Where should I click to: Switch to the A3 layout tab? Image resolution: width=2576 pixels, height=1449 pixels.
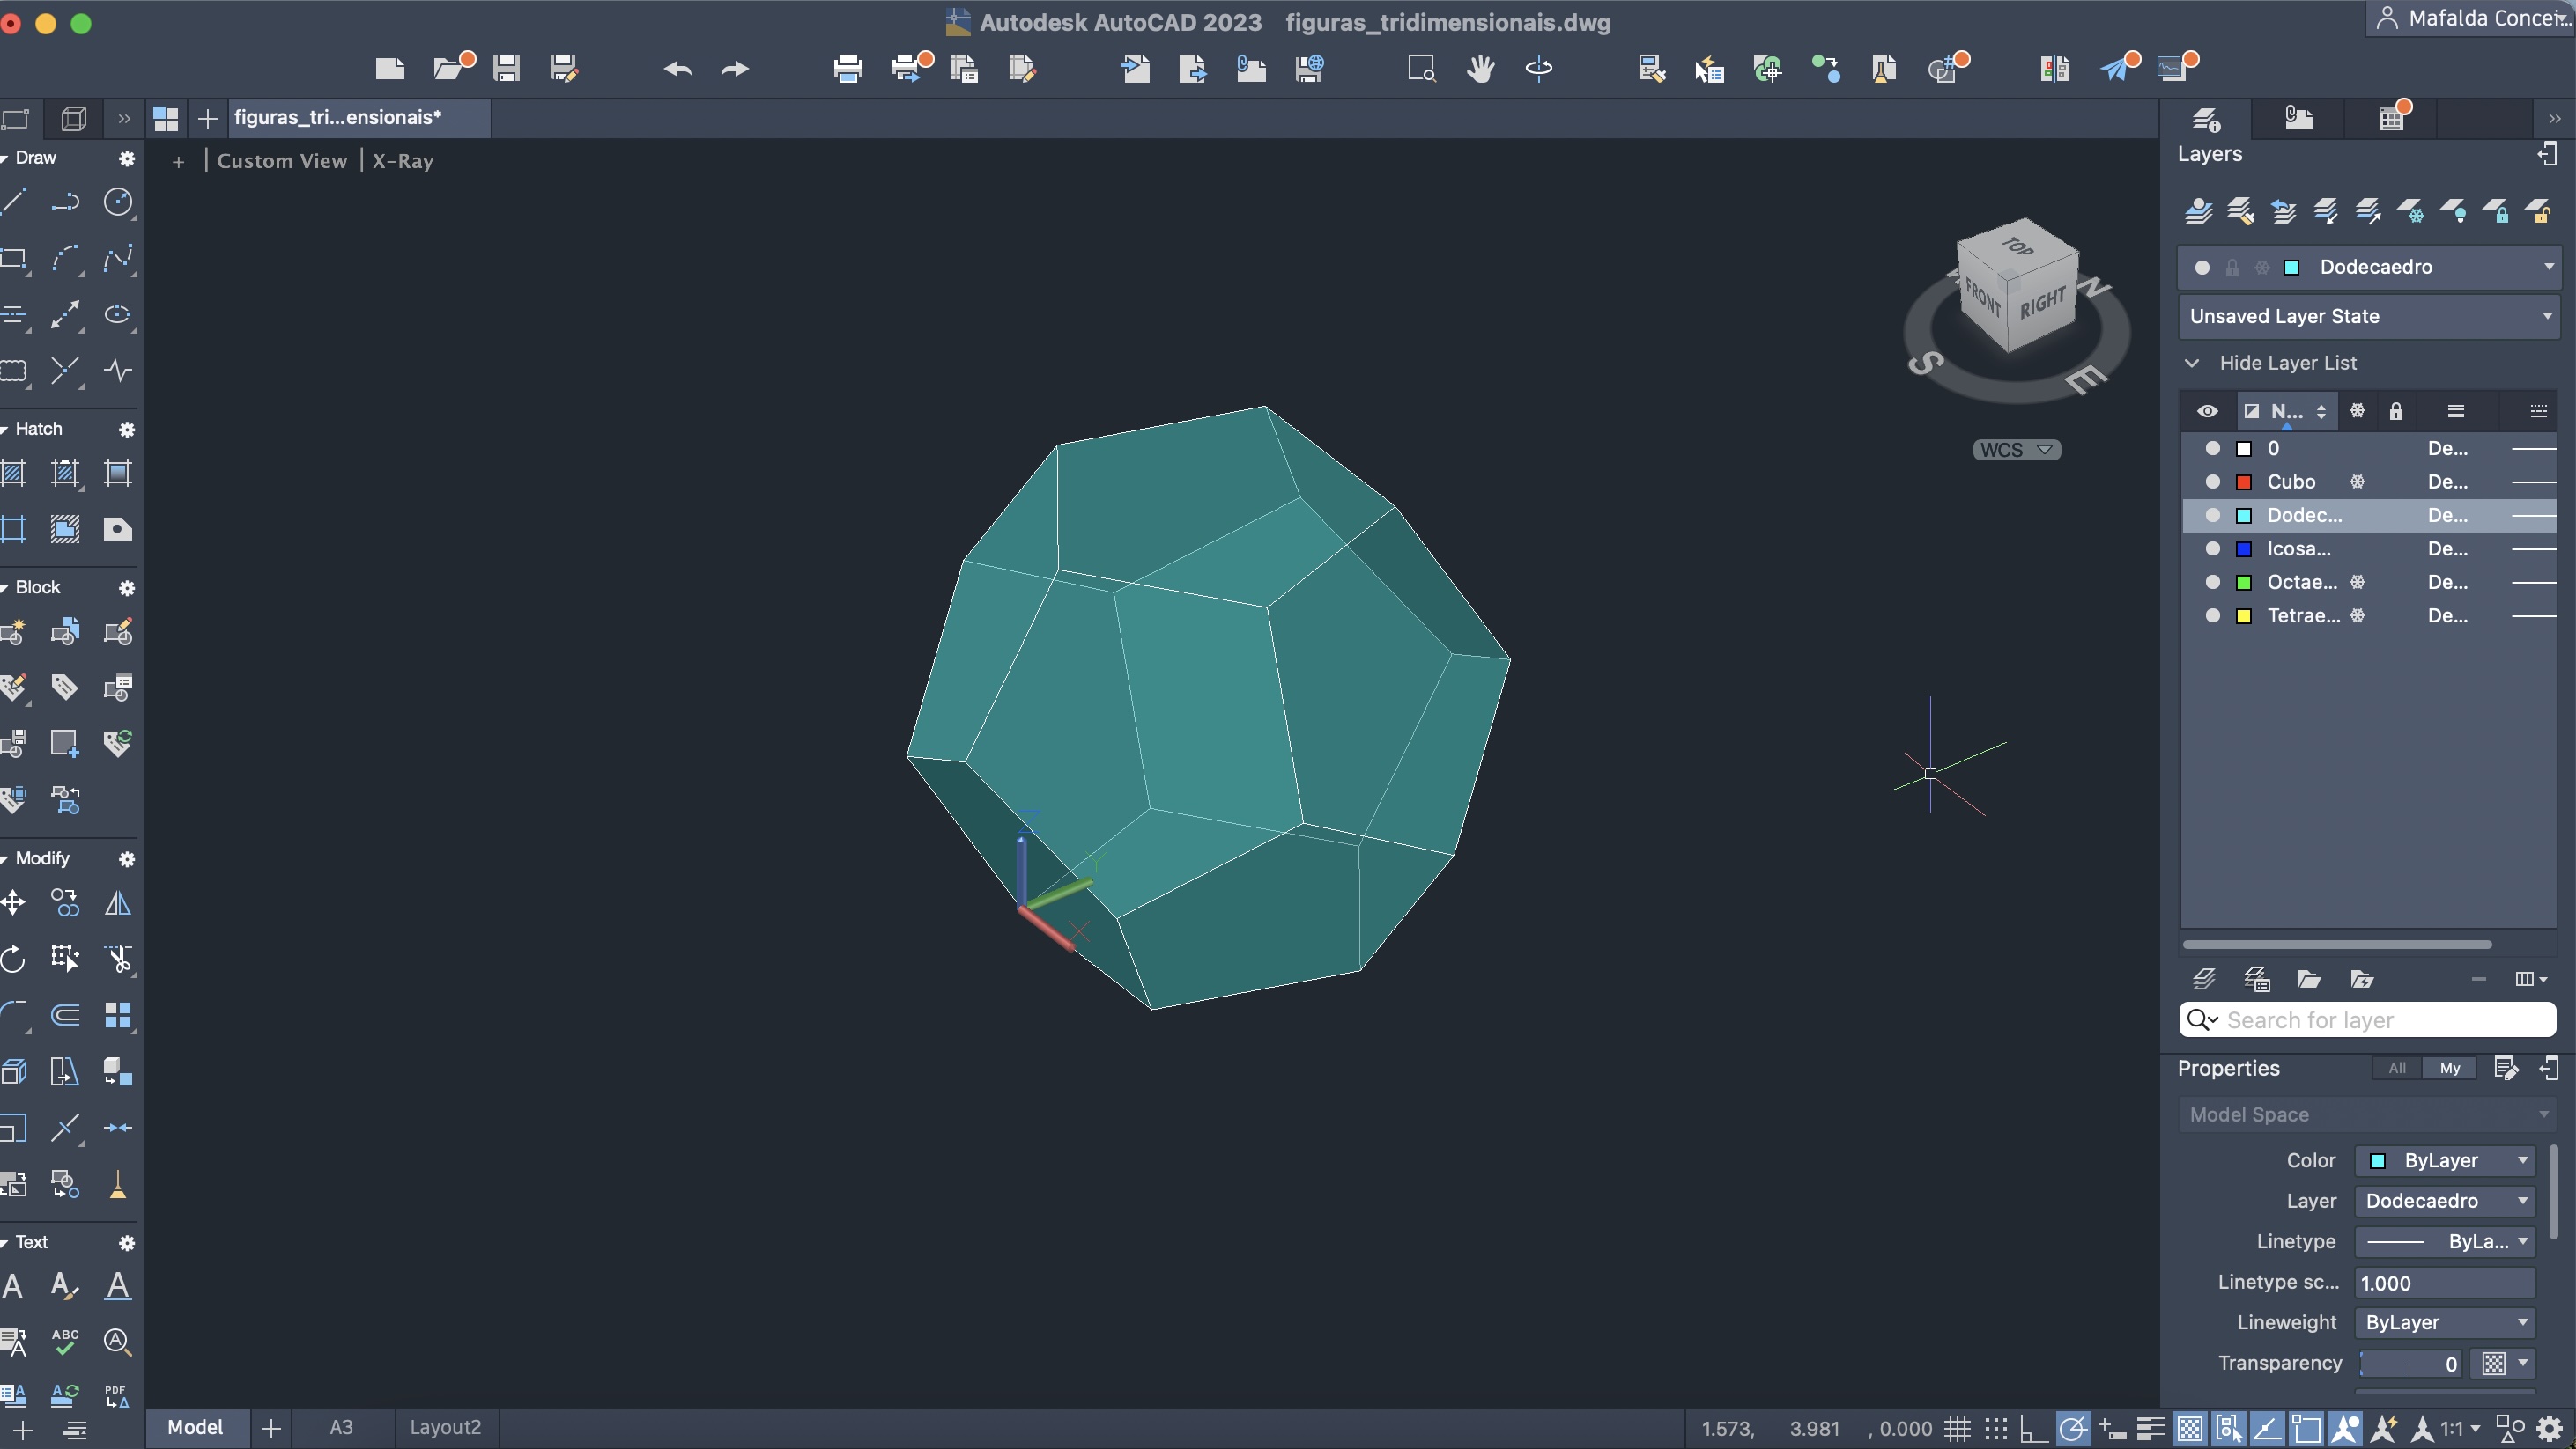click(x=341, y=1427)
